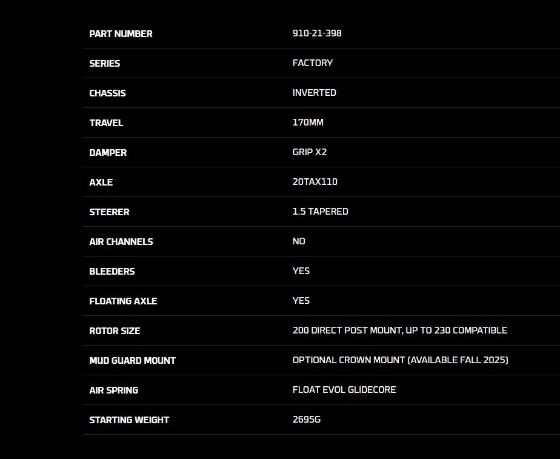Select the STEERER row label

109,212
